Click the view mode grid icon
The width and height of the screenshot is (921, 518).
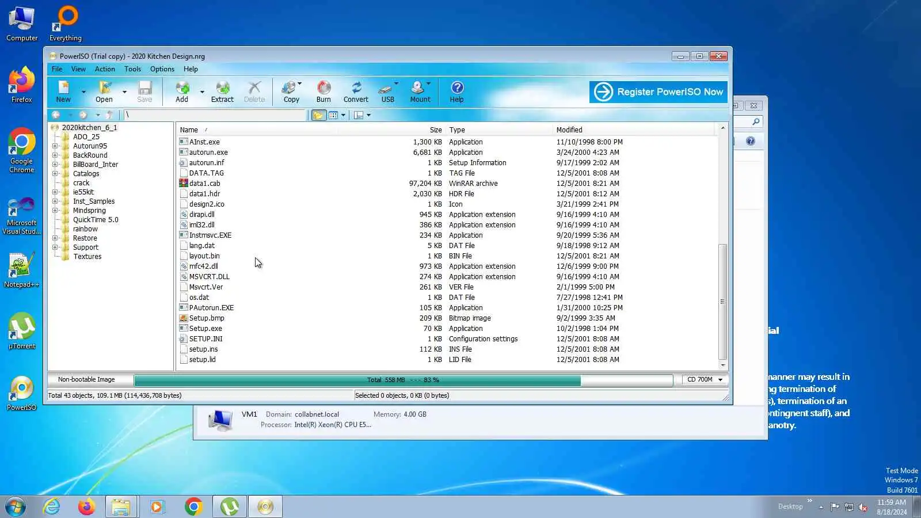[x=333, y=115]
